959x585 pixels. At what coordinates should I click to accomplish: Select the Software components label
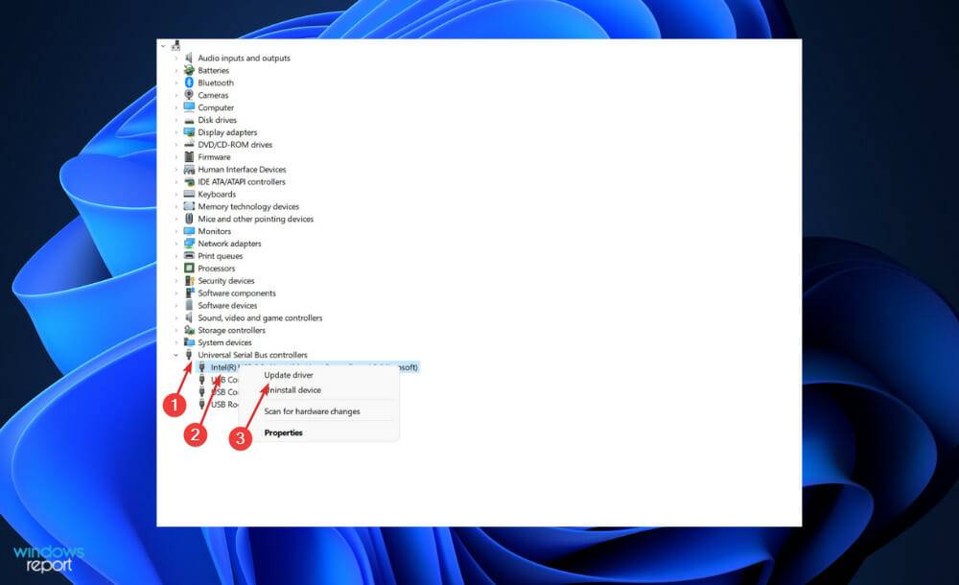click(x=237, y=293)
